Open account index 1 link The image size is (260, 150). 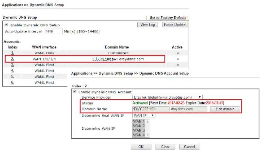click(12, 53)
